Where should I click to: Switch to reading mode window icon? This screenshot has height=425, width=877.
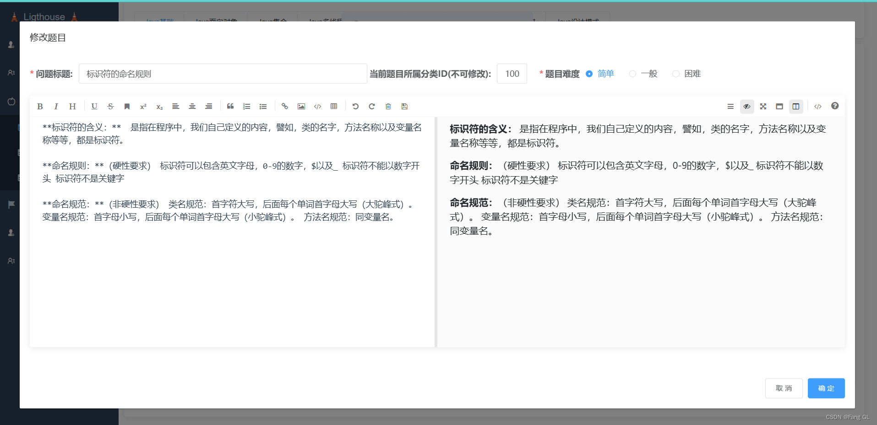tap(779, 106)
